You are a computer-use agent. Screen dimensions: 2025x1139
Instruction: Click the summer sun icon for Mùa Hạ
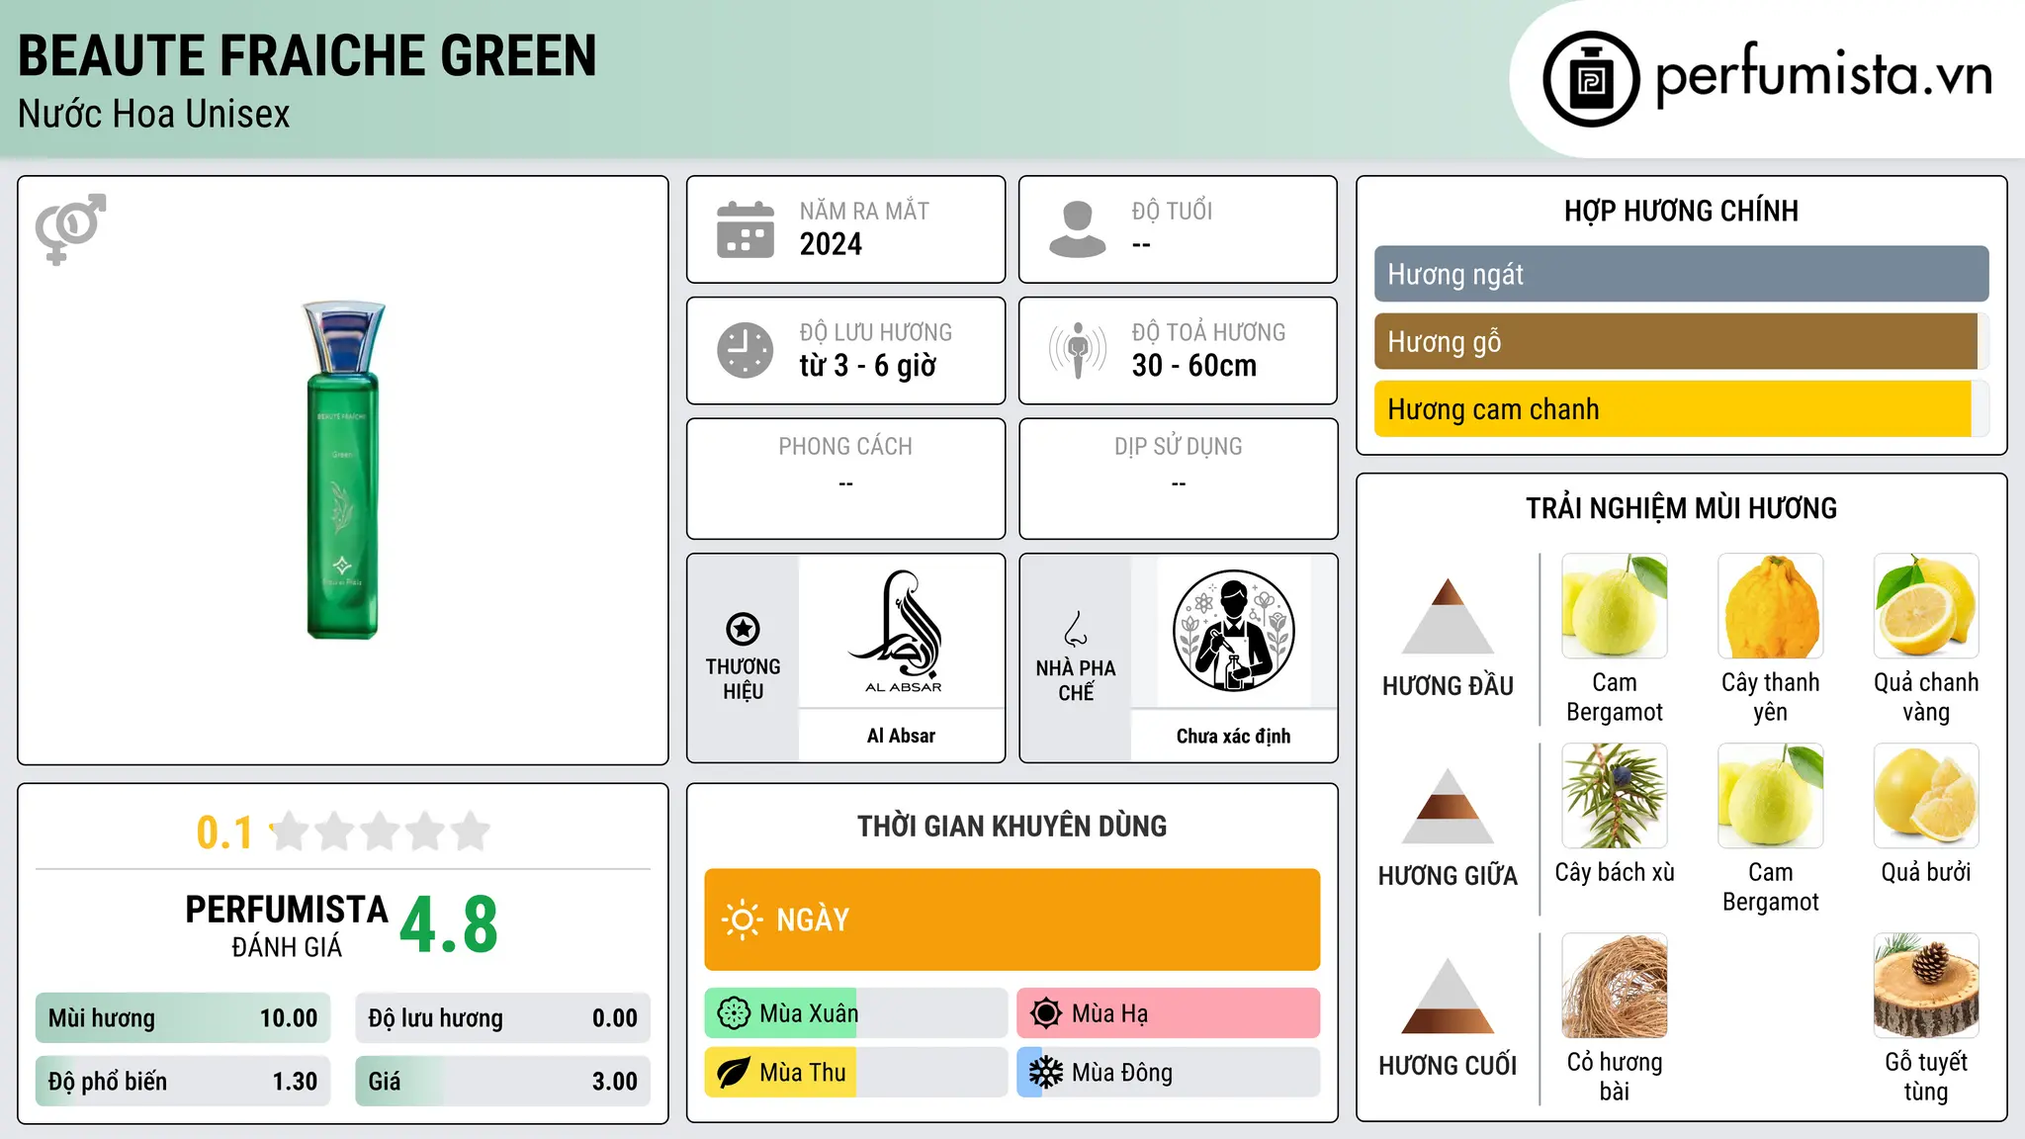(1046, 1013)
